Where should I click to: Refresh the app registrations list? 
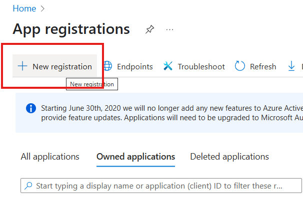(x=262, y=66)
